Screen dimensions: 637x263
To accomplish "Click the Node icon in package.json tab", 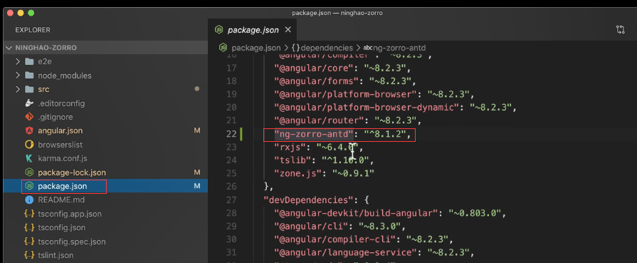I will (x=219, y=30).
